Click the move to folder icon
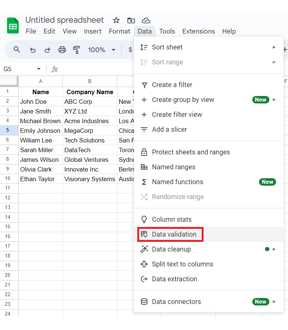The width and height of the screenshot is (288, 330). tap(131, 20)
